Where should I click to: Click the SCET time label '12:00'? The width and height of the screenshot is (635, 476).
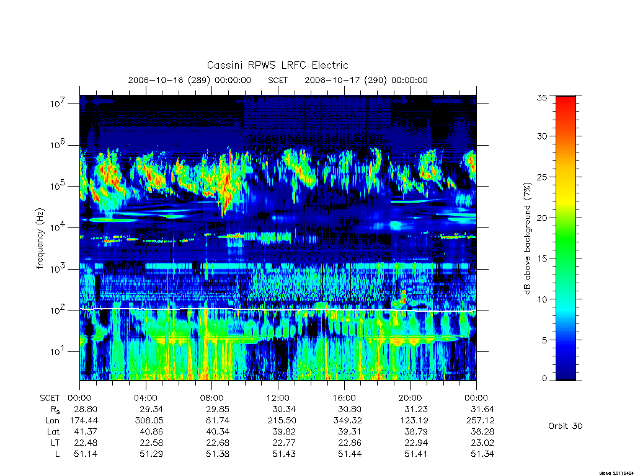[278, 398]
